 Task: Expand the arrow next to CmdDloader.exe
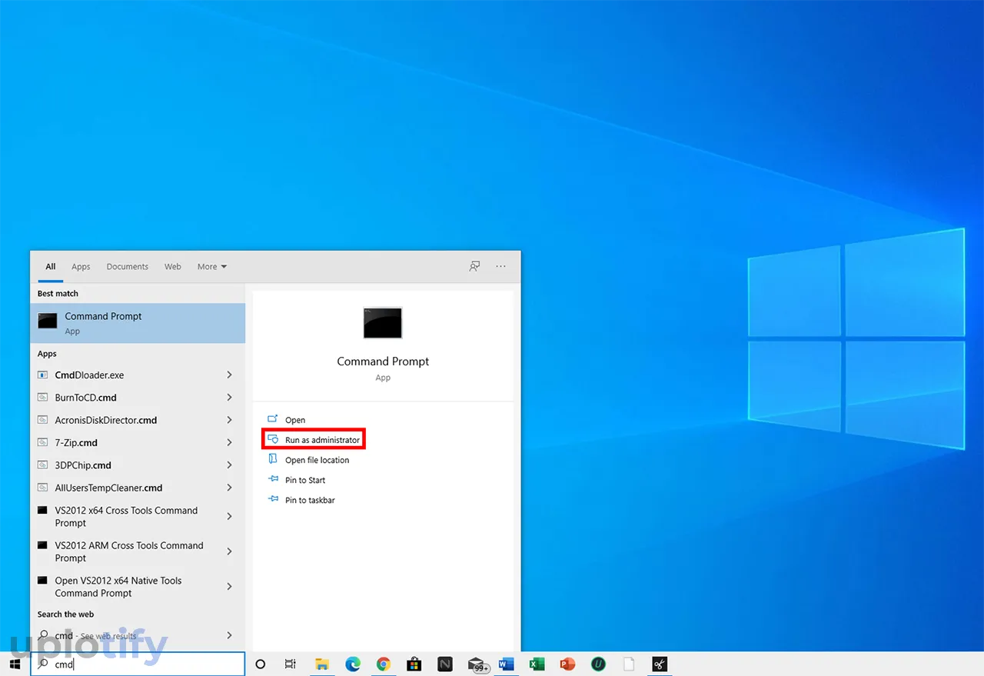click(x=229, y=375)
